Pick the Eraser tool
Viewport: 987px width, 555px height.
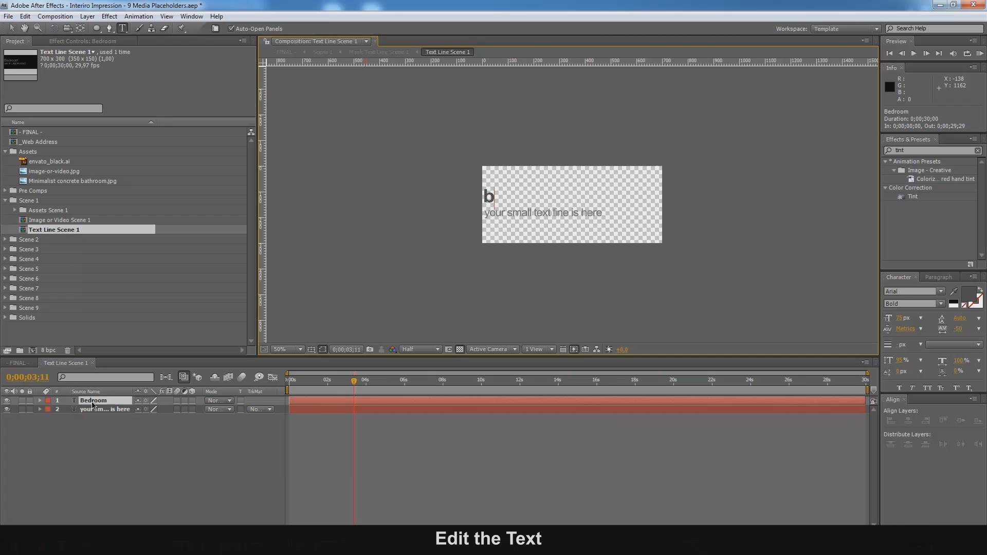pos(164,28)
